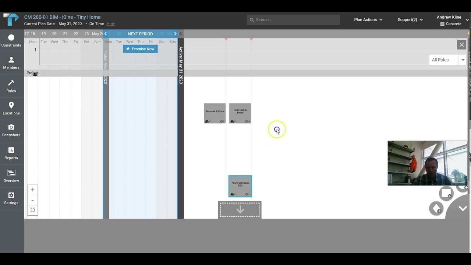Click the Hide link
Viewport: 471px width, 265px height.
[111, 24]
